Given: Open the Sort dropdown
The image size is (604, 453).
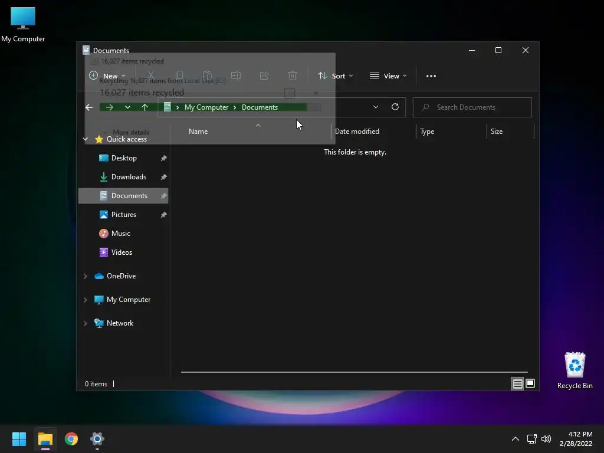Looking at the screenshot, I should tap(335, 76).
